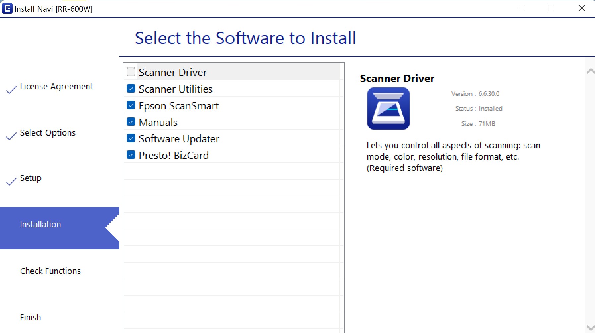Toggle the Scanner Driver checkbox
The height and width of the screenshot is (333, 595).
pos(131,72)
